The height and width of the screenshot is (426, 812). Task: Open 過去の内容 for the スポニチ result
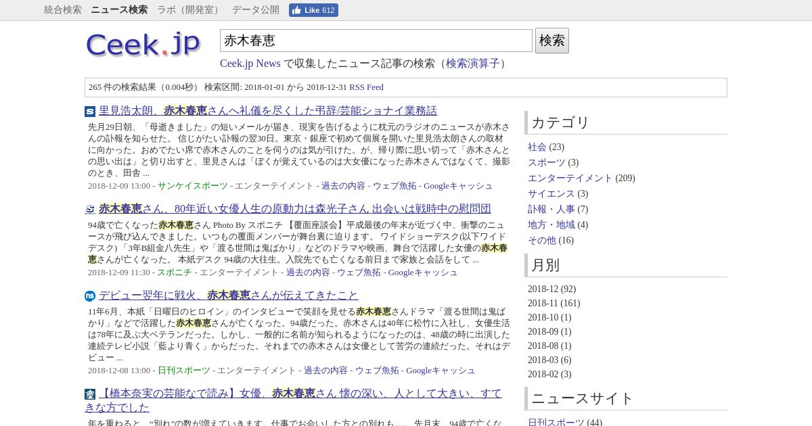pos(308,273)
